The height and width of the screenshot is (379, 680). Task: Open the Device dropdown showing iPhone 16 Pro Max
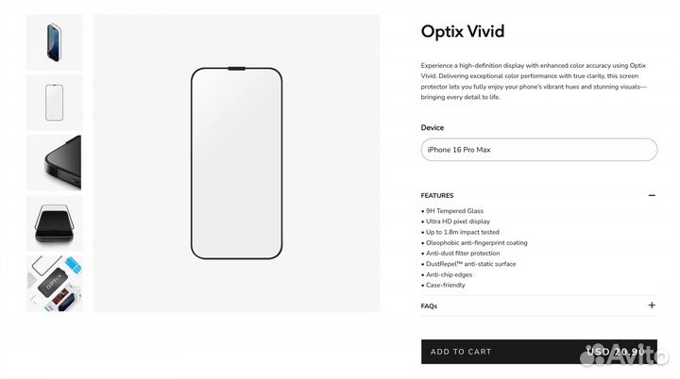coord(538,150)
